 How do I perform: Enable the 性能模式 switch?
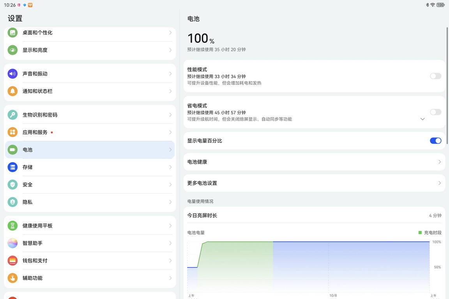coord(435,76)
